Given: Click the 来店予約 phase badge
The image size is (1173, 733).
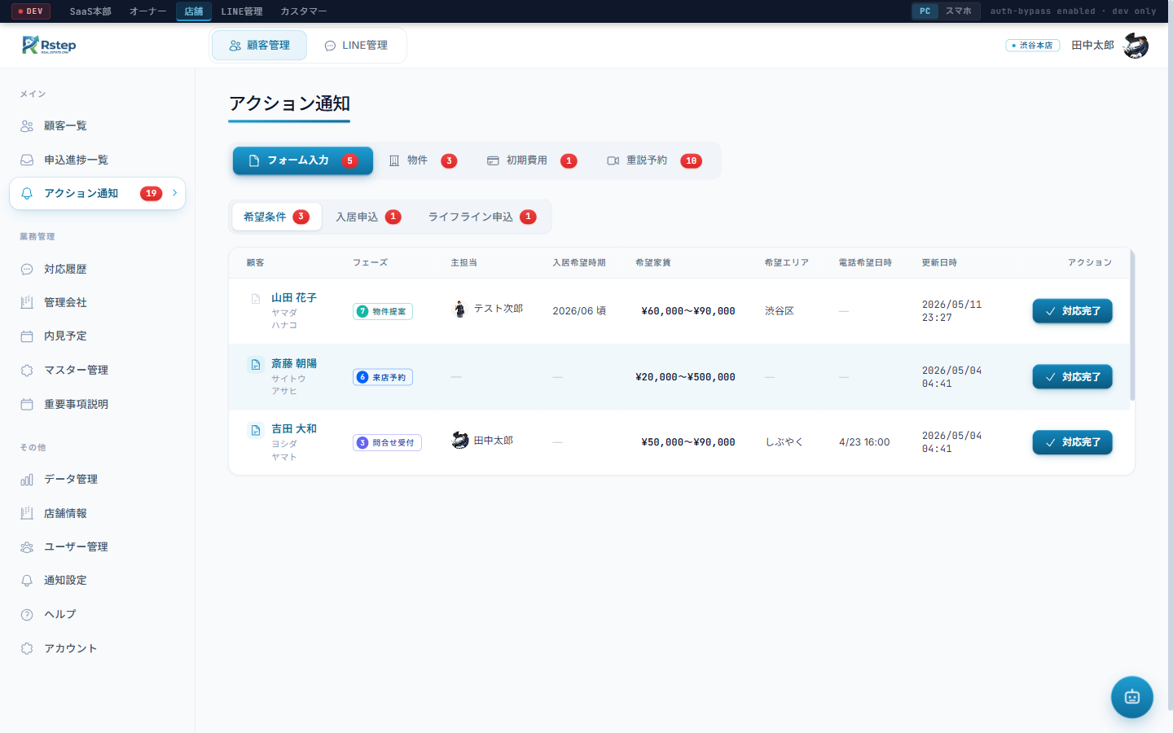Looking at the screenshot, I should pos(383,378).
